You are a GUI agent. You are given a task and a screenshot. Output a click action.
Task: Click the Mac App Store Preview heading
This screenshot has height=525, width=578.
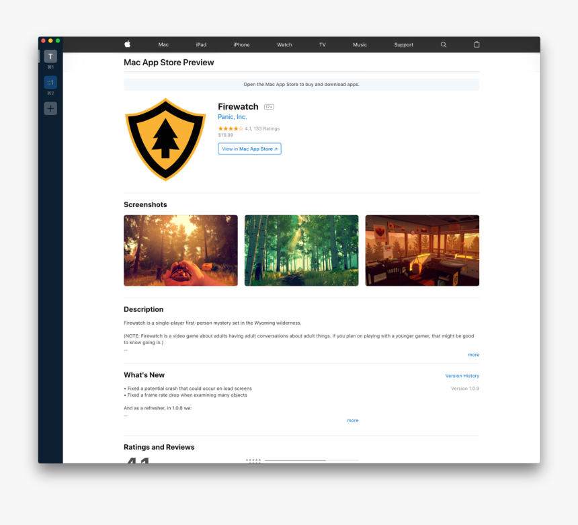point(169,63)
